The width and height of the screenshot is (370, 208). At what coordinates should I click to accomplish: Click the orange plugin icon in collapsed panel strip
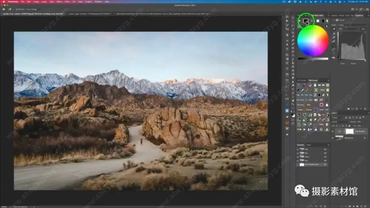[x=287, y=123]
